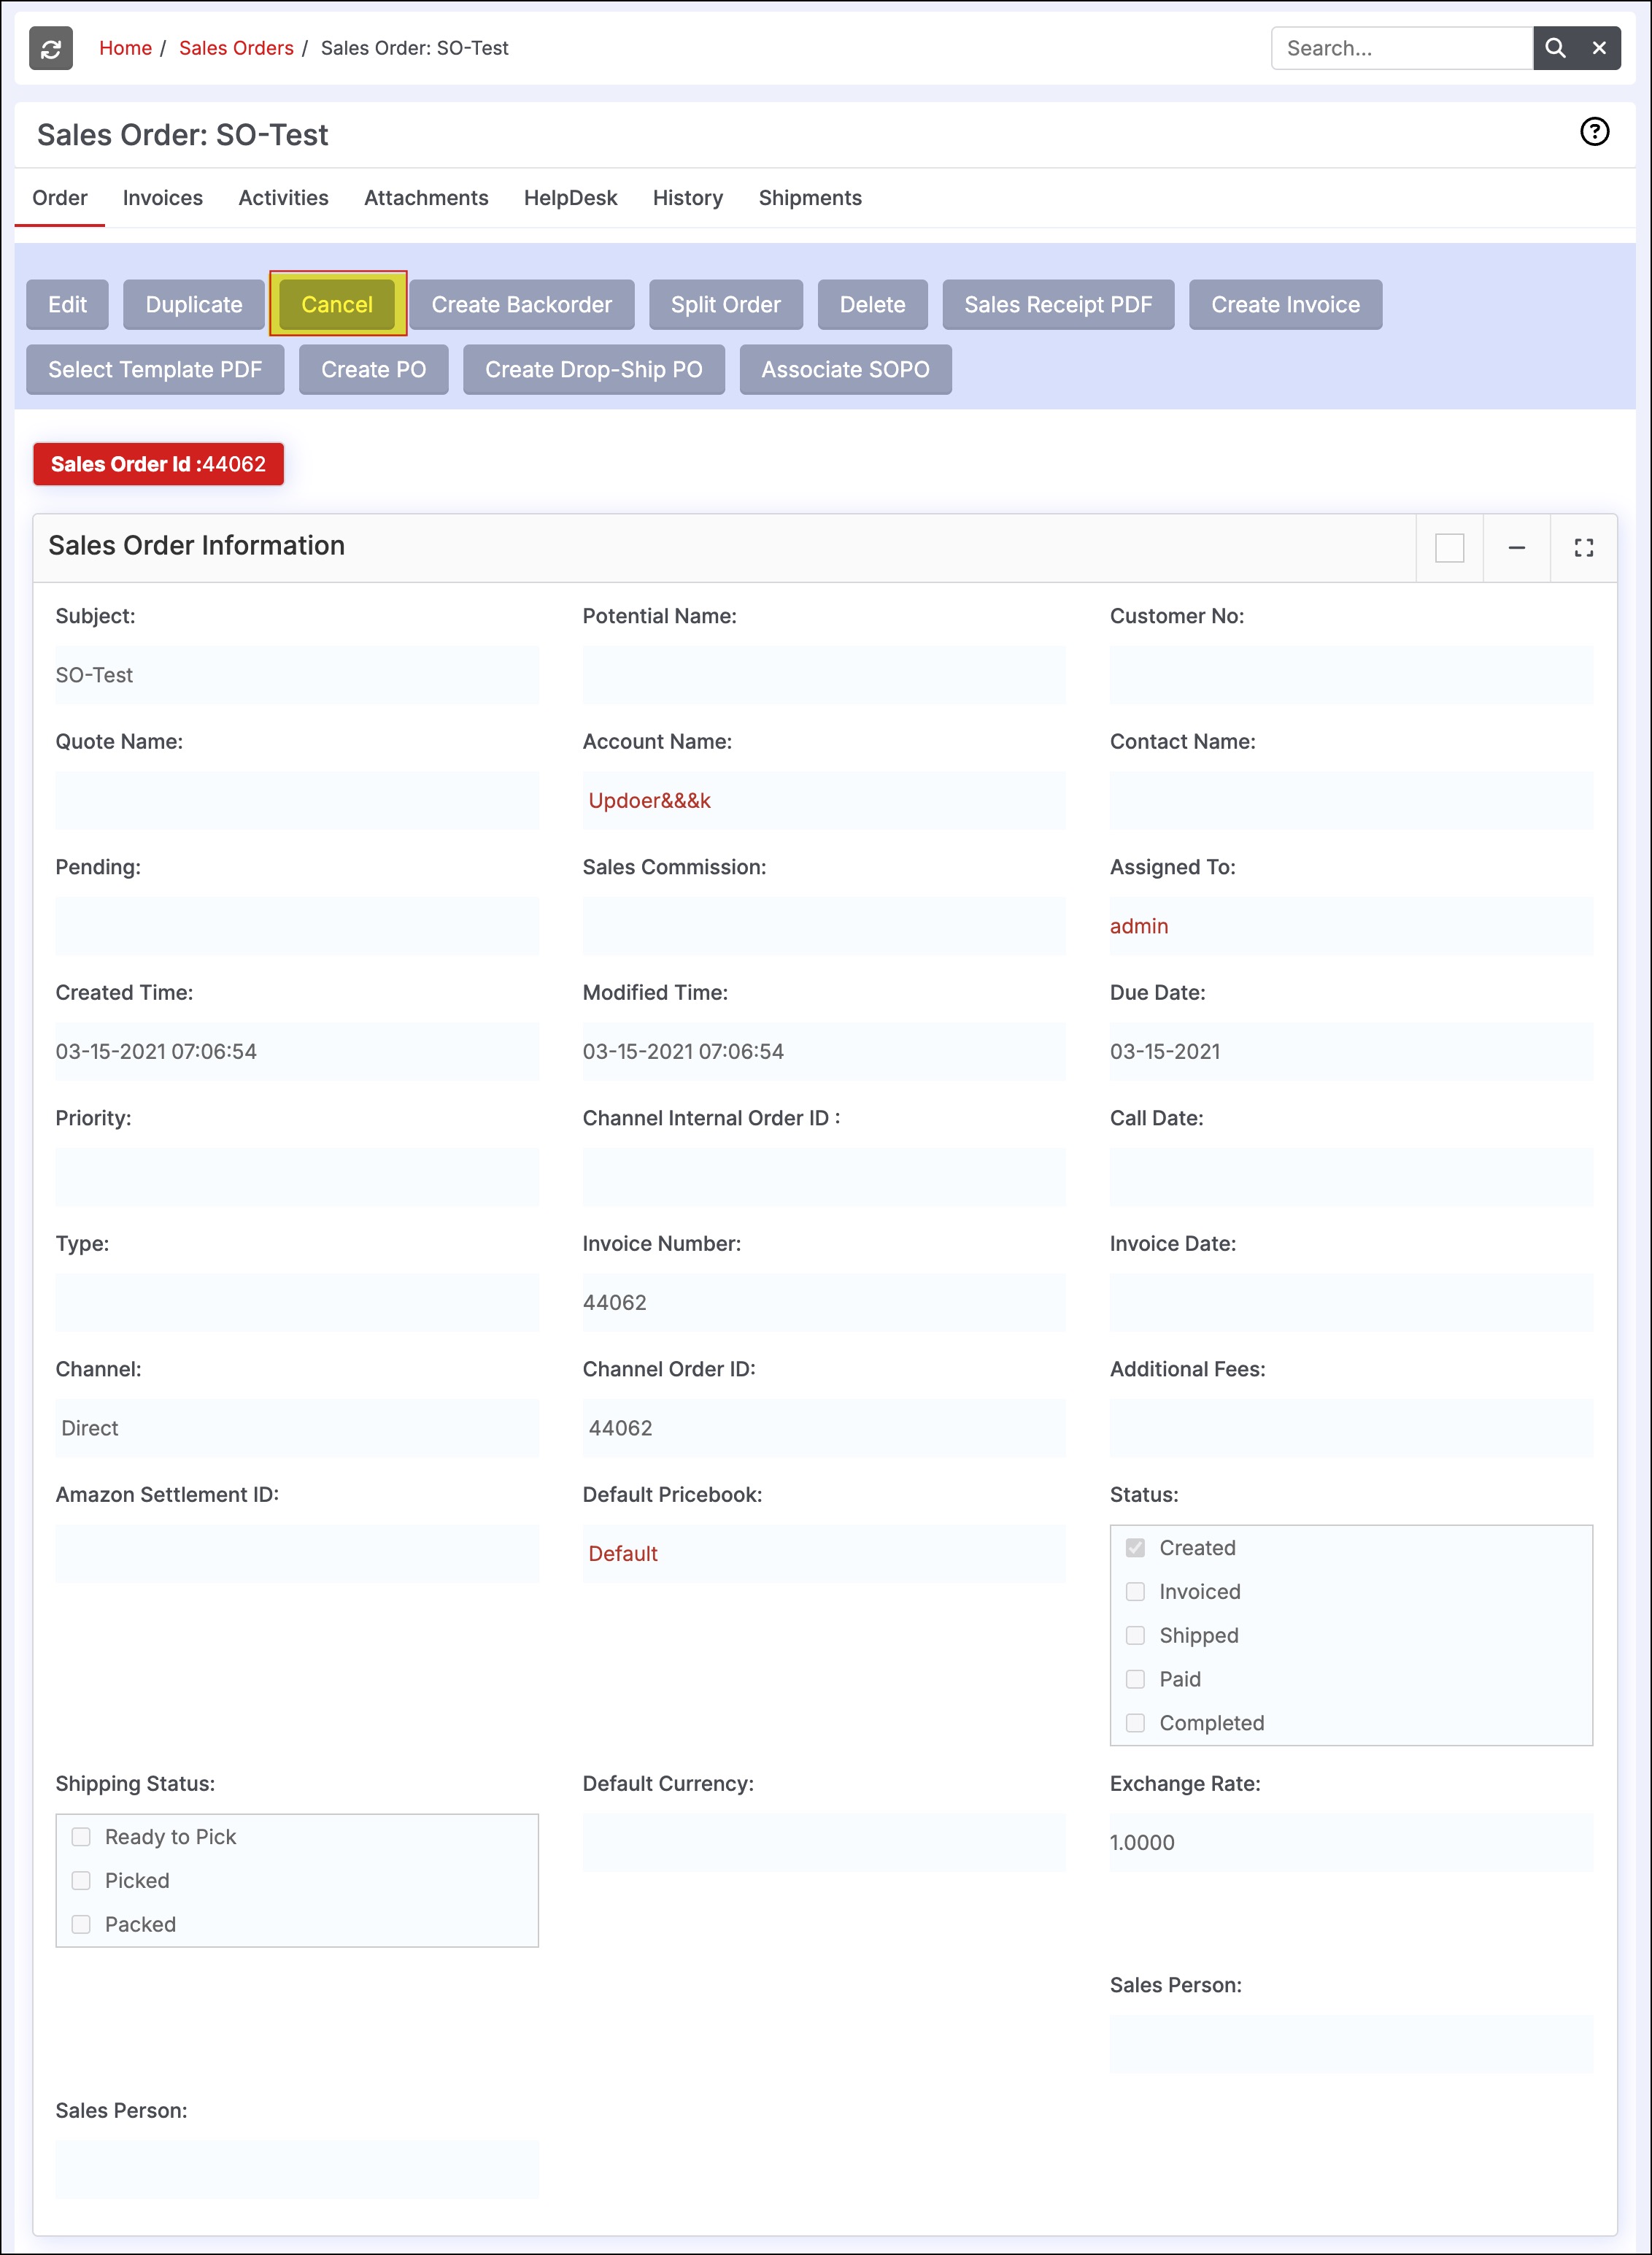Click into the Search input field
1652x2255 pixels.
point(1400,48)
